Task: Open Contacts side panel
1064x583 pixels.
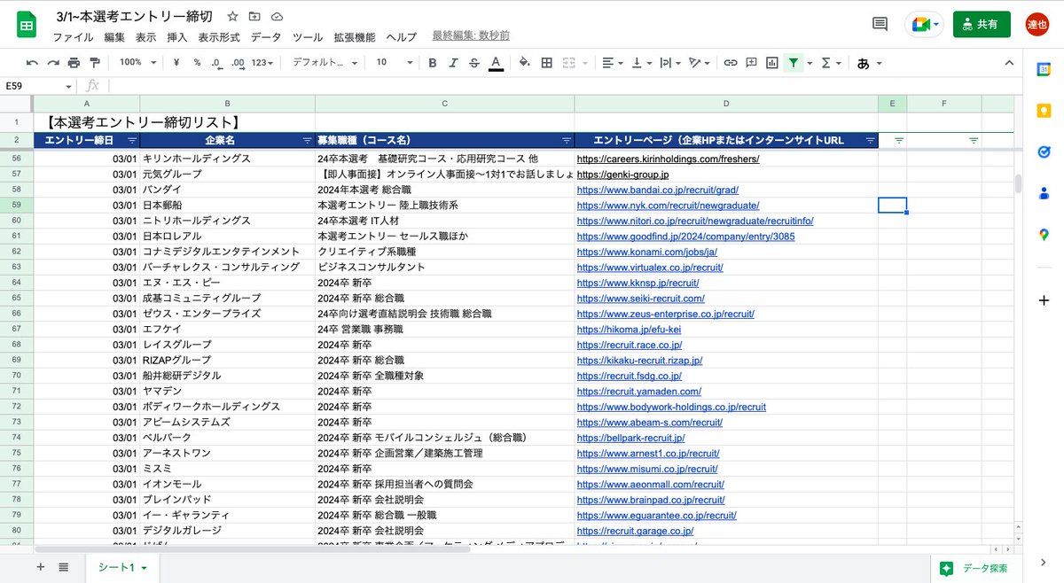Action: [1044, 193]
